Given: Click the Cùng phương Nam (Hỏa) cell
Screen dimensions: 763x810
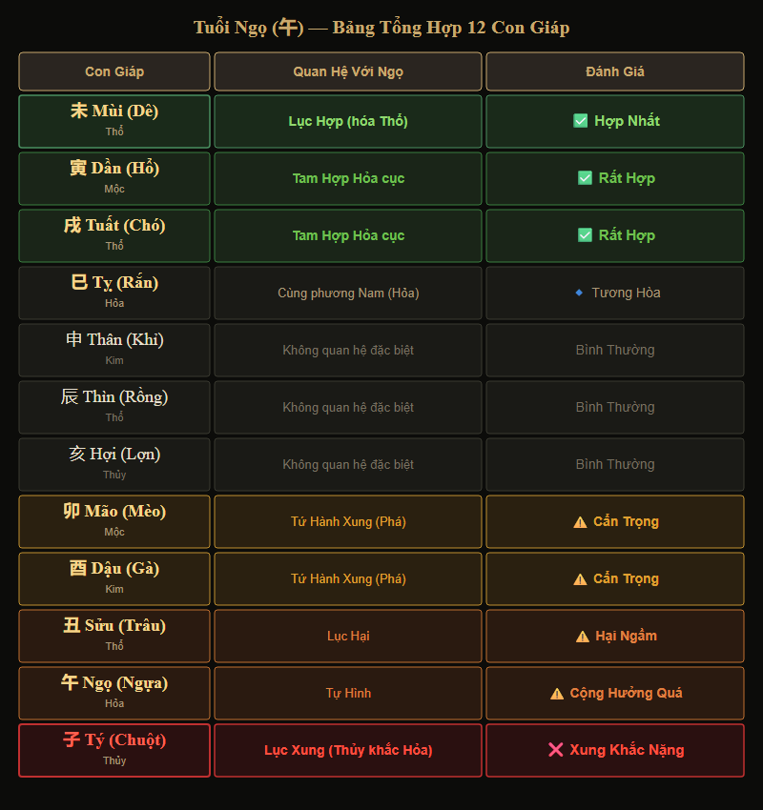Looking at the screenshot, I should pyautogui.click(x=348, y=293).
